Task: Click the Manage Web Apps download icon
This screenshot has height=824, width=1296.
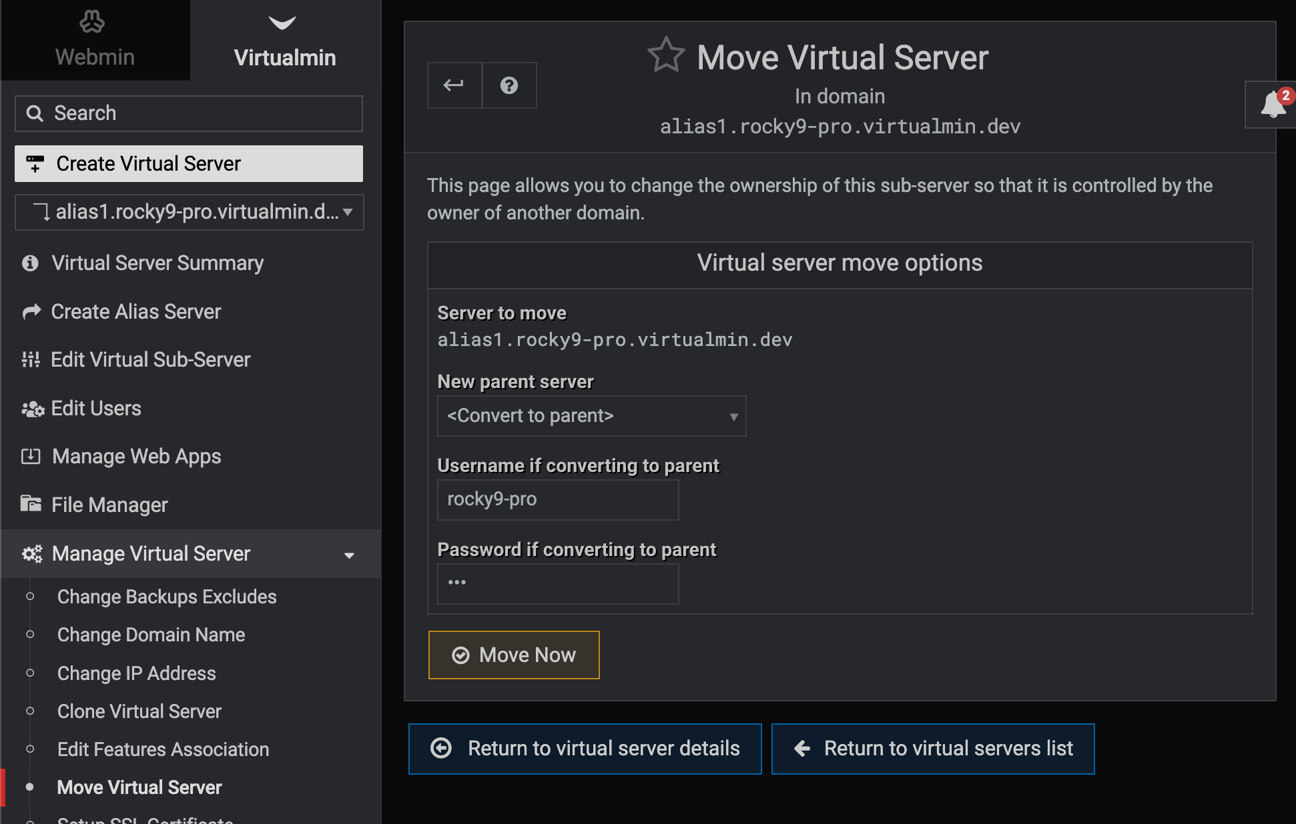Action: [31, 456]
